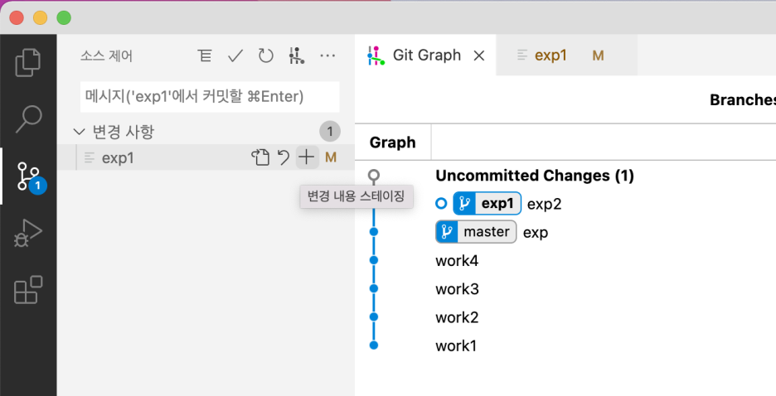Select the work3 commit
The width and height of the screenshot is (776, 396).
tap(457, 289)
